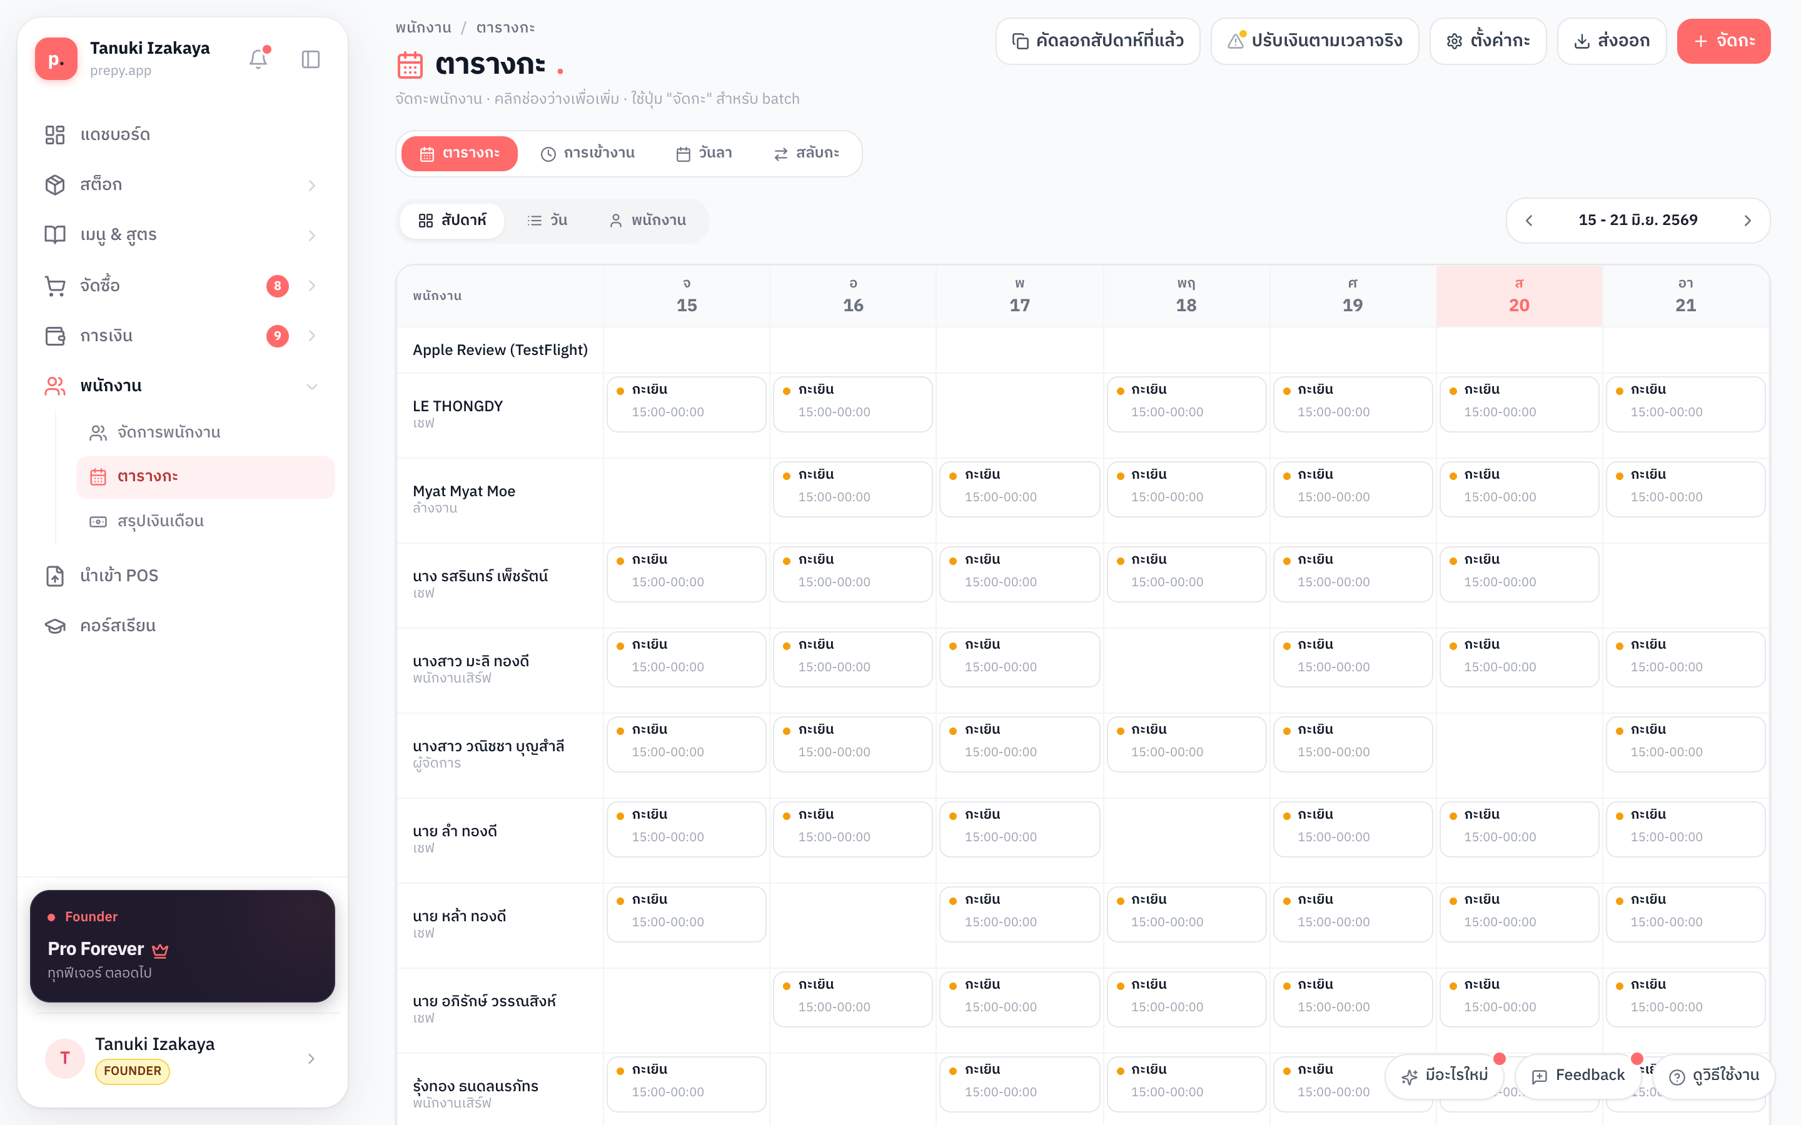Select the พนักงาน employee view

coord(647,220)
